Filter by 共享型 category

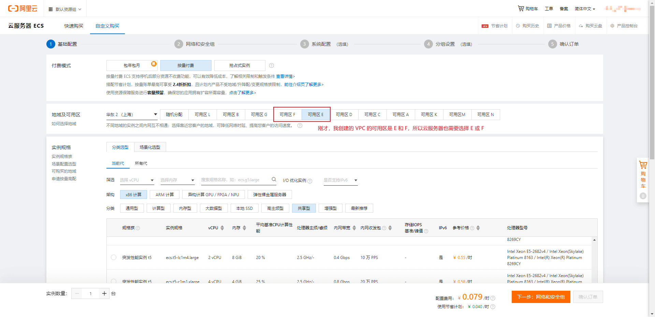pos(304,208)
